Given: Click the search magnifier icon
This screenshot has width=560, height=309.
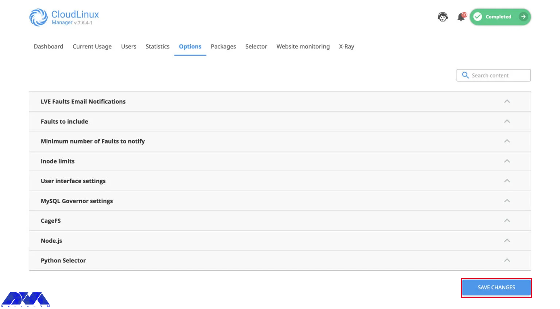Looking at the screenshot, I should 465,75.
